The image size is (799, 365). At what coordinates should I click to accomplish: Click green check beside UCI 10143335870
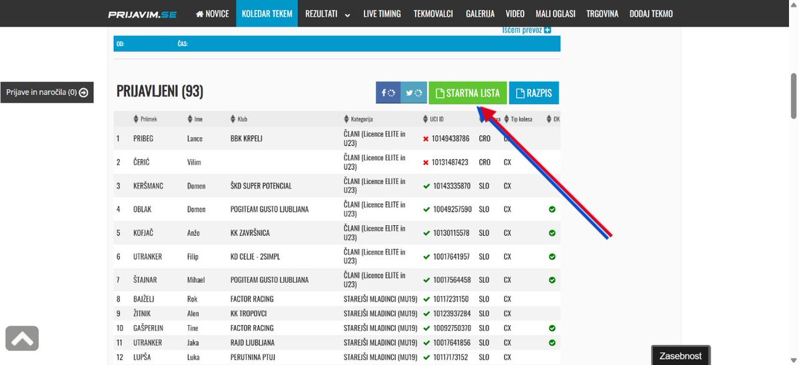tap(426, 186)
